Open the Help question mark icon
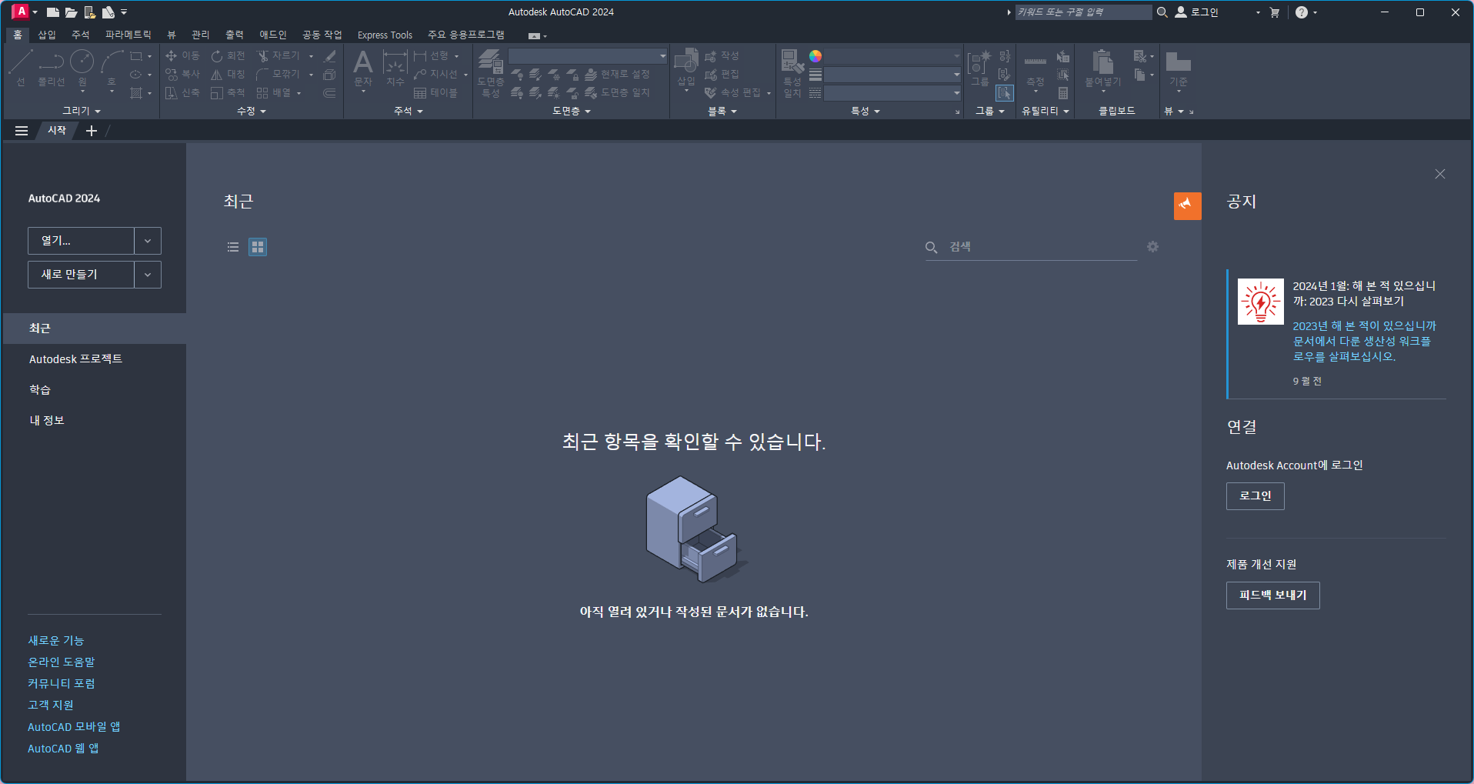The width and height of the screenshot is (1474, 784). [x=1301, y=12]
